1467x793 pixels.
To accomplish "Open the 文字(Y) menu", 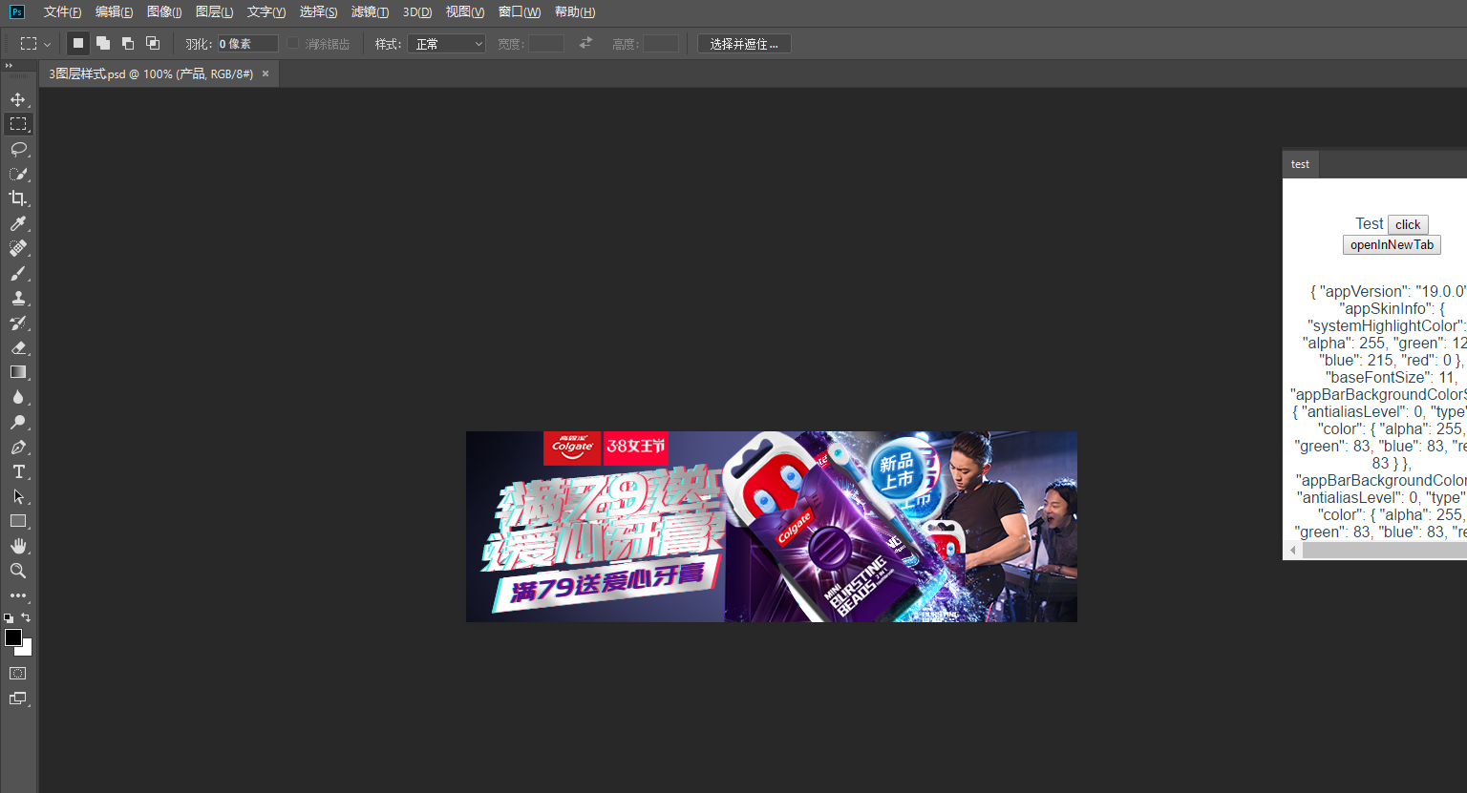I will click(x=266, y=12).
